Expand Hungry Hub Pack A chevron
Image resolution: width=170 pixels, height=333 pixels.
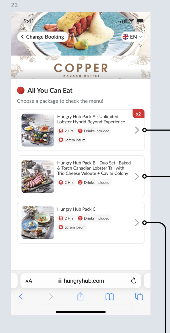pos(137,130)
